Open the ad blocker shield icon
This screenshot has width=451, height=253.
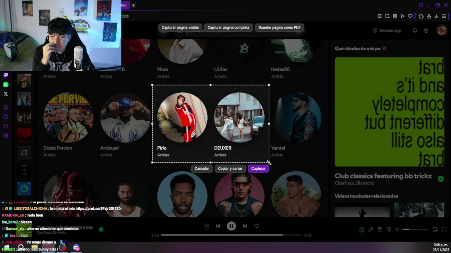click(x=395, y=16)
